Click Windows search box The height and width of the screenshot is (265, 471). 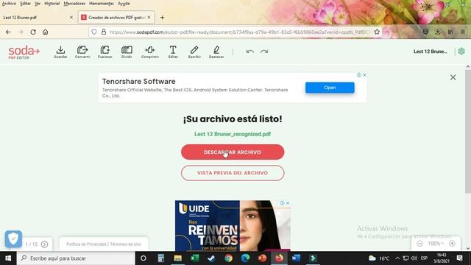[76, 258]
